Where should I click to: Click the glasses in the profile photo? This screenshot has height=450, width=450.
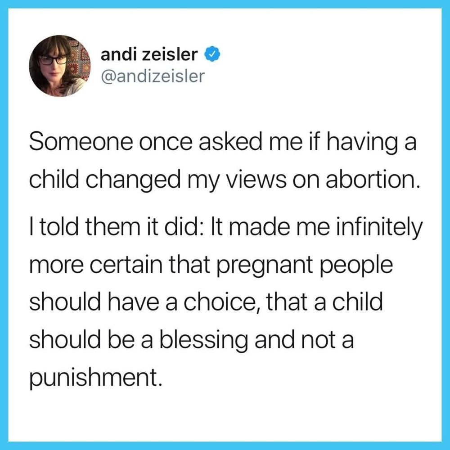54,60
